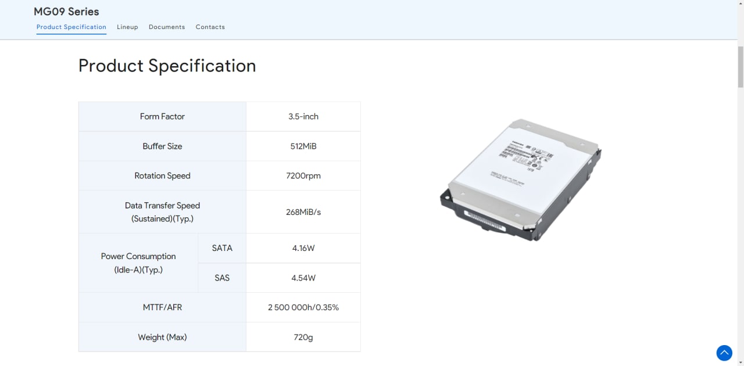The image size is (744, 366).
Task: Click the SAS power consumption label
Action: [222, 278]
